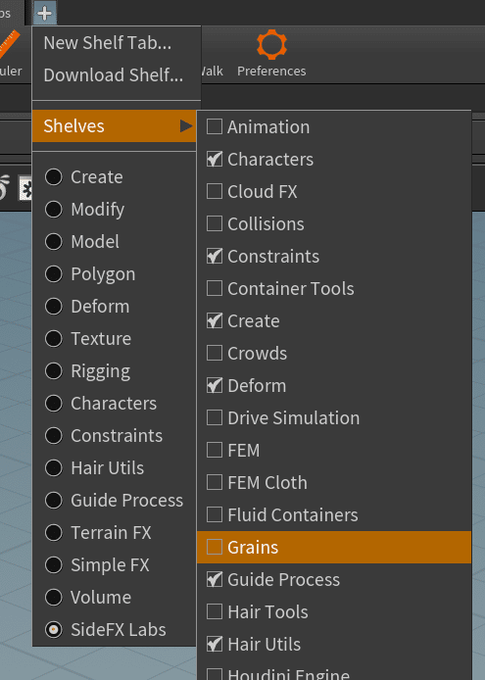Uncheck the Characters shelf checkbox

[x=215, y=159]
